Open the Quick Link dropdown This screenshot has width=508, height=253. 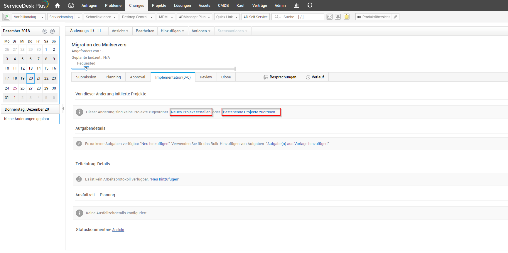coord(227,17)
